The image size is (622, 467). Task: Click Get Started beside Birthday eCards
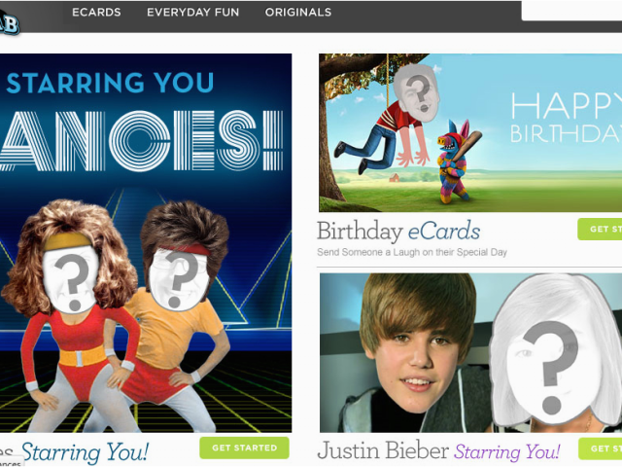[x=600, y=230]
